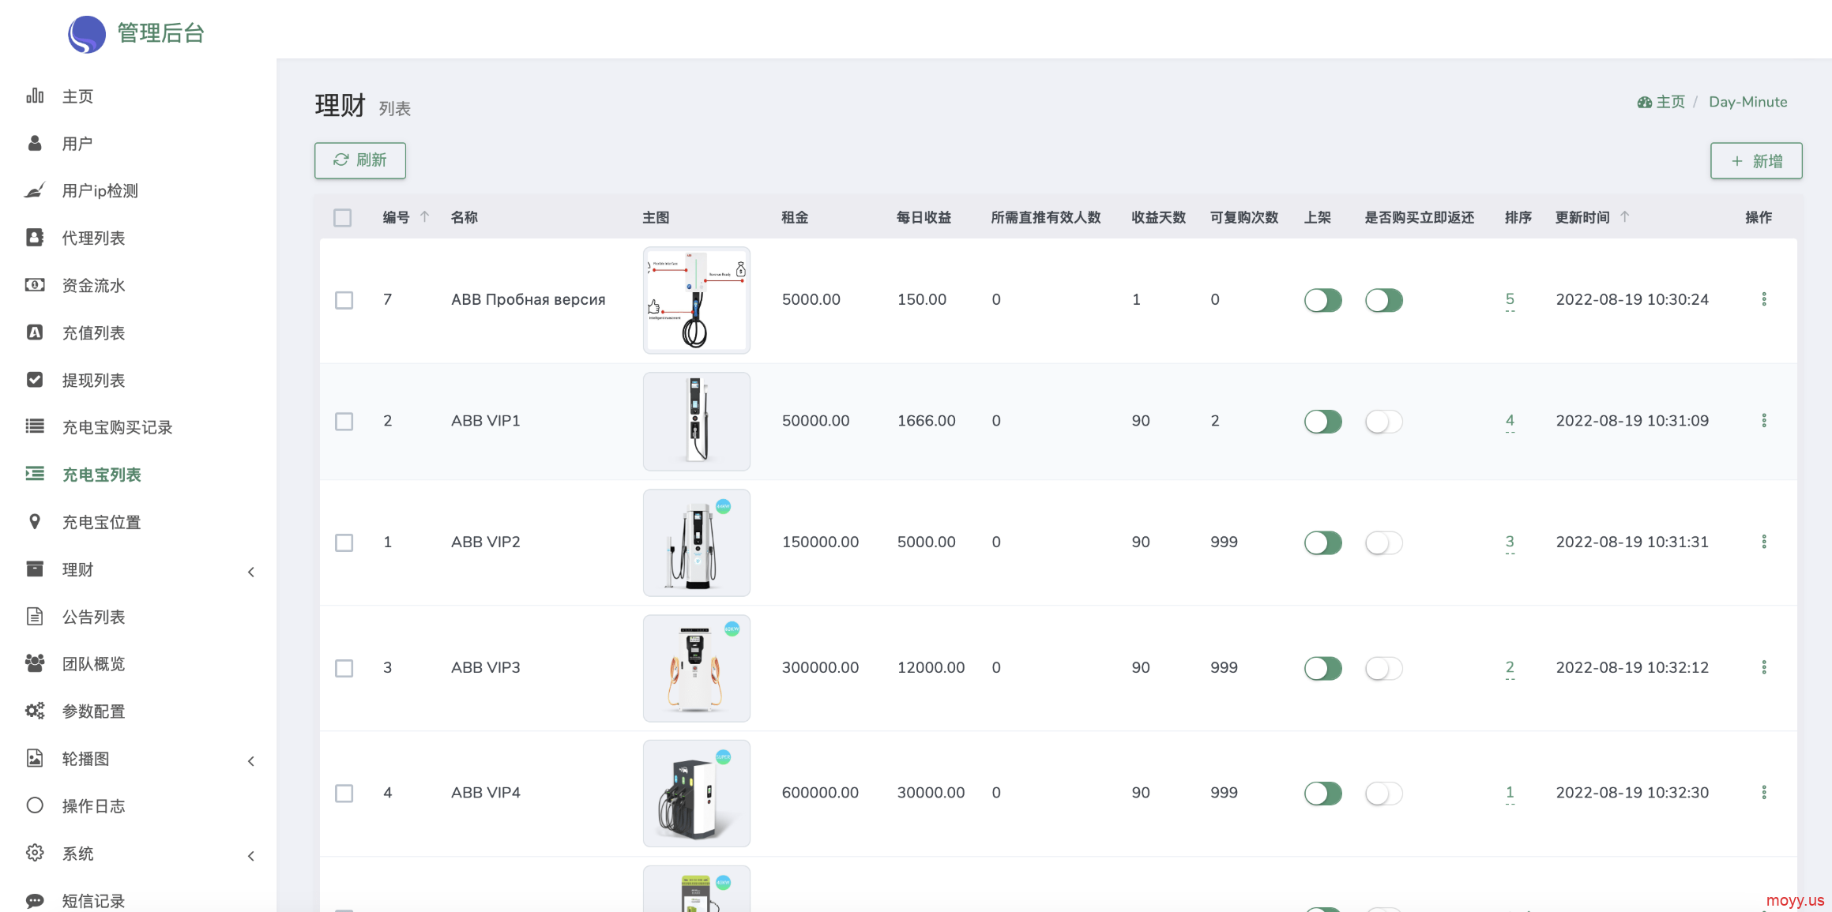Click the 理财 archive icon in sidebar

[35, 569]
